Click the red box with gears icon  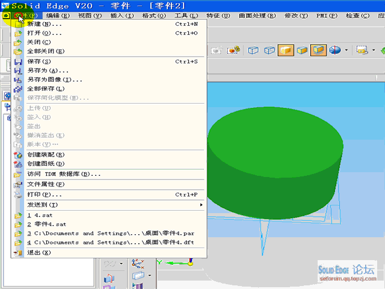(x=233, y=50)
